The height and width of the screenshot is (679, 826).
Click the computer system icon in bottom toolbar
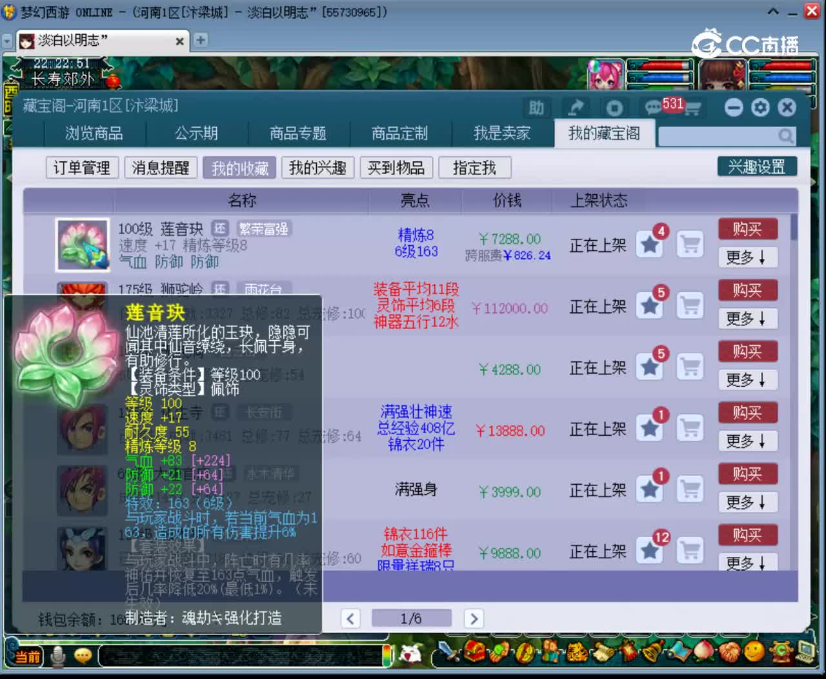click(x=806, y=653)
